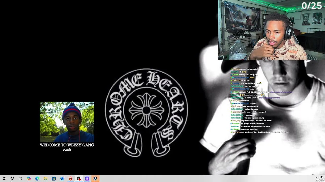Open the link in the DONATE TO THE HOMELESS message
Viewport: 325px width, 182px height.
click(281, 92)
